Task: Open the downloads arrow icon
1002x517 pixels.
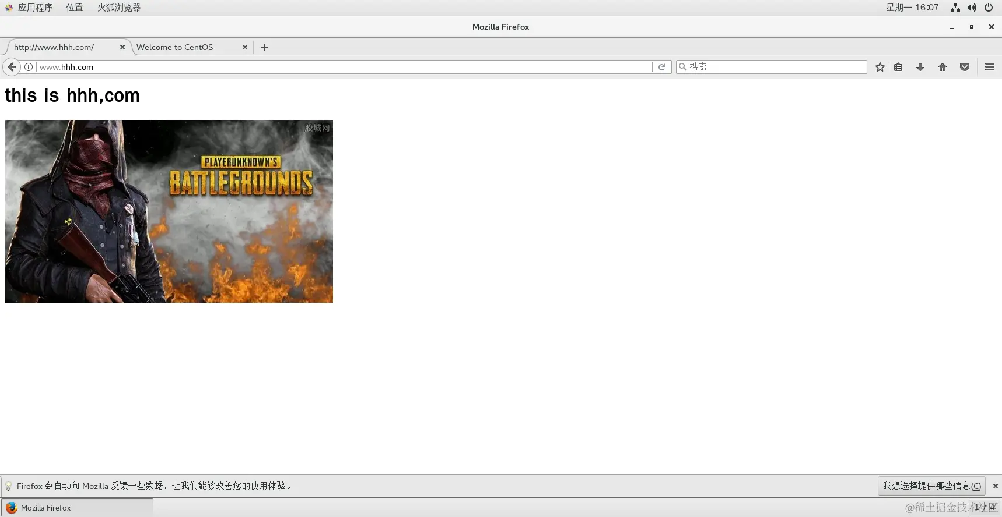Action: click(920, 67)
